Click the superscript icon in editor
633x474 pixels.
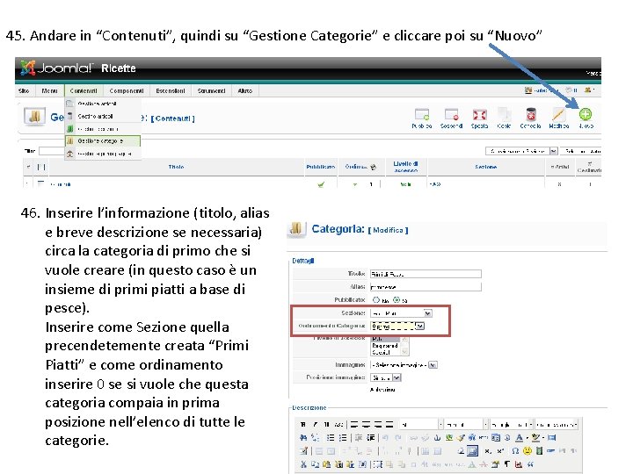(500, 451)
